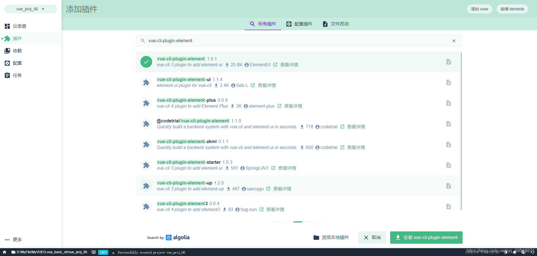The height and width of the screenshot is (256, 537).
Task: Open the 仪表盘 dashboard panel
Action: [x=19, y=26]
